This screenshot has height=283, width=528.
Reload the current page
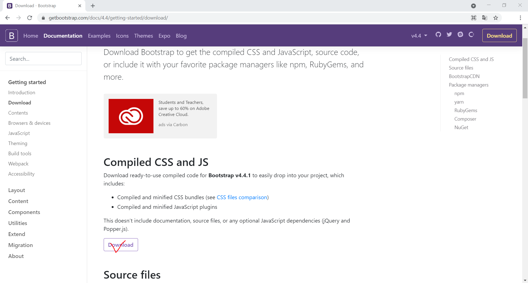click(30, 18)
